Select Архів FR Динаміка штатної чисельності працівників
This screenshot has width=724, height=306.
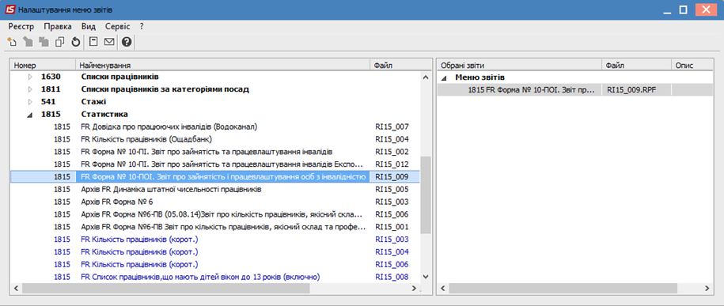tap(215, 189)
